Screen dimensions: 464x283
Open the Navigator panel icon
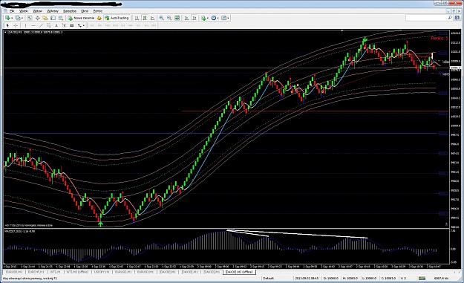click(x=45, y=18)
